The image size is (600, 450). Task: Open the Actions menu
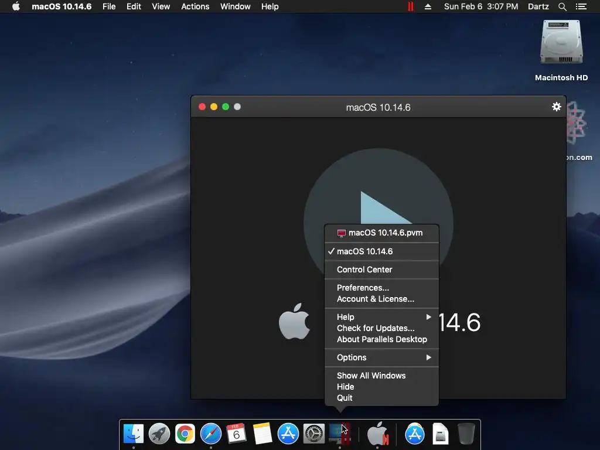tap(195, 6)
